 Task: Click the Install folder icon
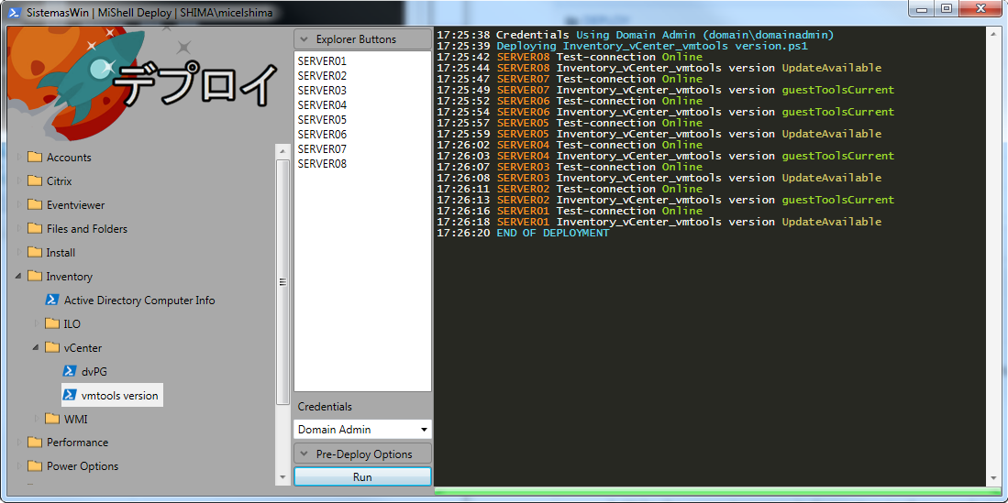coord(35,253)
